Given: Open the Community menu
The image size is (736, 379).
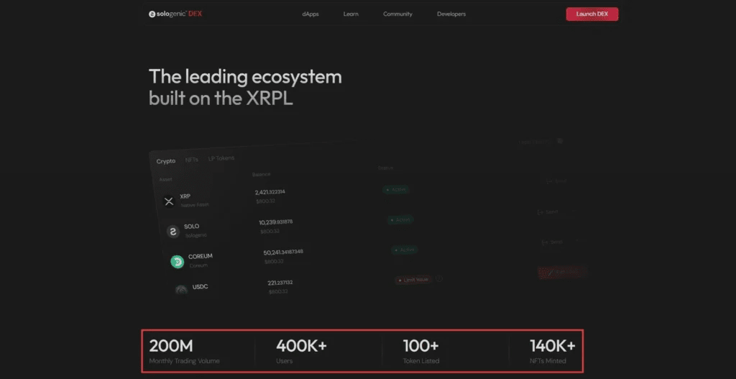Looking at the screenshot, I should tap(397, 14).
